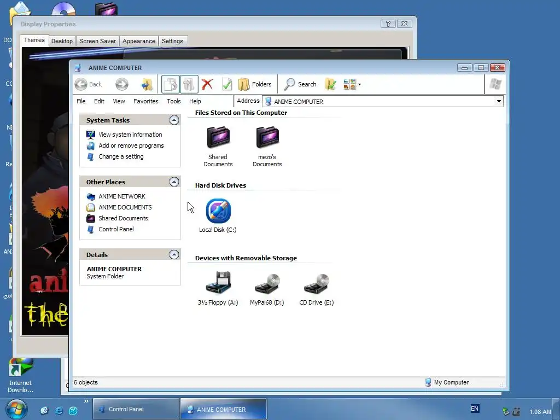The height and width of the screenshot is (420, 560).
Task: Open the Edit menu
Action: [99, 101]
